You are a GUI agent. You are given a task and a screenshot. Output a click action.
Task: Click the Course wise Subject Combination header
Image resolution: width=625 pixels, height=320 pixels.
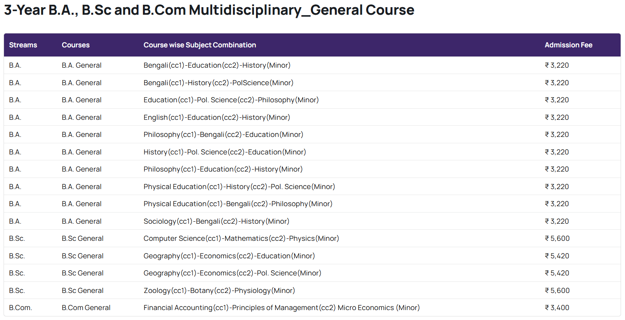coord(199,45)
